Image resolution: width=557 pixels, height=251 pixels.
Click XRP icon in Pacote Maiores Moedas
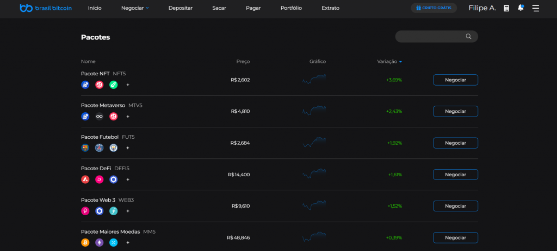[x=113, y=242]
